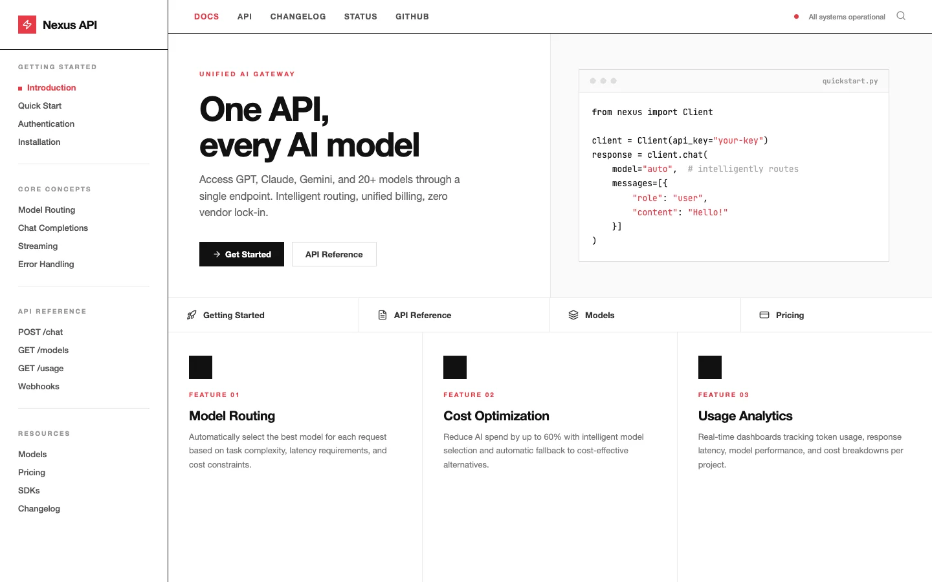Click the Nexus API brand name
932x582 pixels.
click(70, 25)
